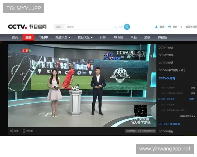
Task: Open the 片库 tab
Action: click(103, 37)
